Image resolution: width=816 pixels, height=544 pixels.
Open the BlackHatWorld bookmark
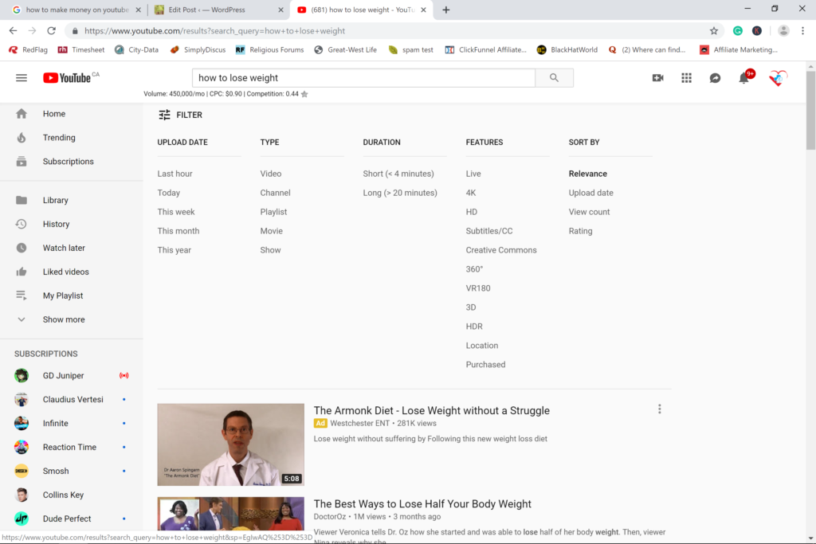(567, 50)
